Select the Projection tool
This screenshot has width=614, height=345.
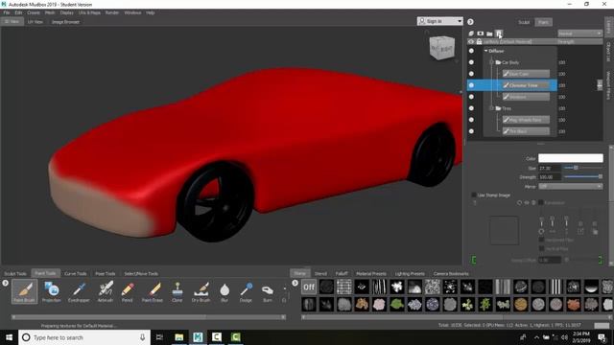coord(51,291)
